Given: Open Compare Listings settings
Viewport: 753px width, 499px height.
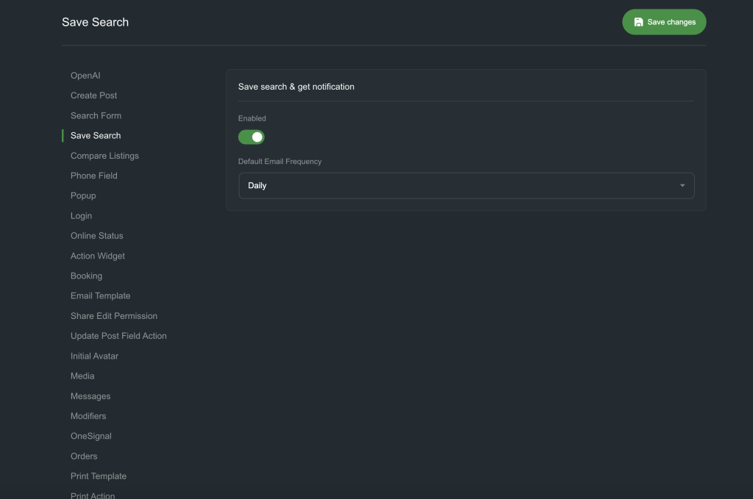Looking at the screenshot, I should (x=104, y=156).
